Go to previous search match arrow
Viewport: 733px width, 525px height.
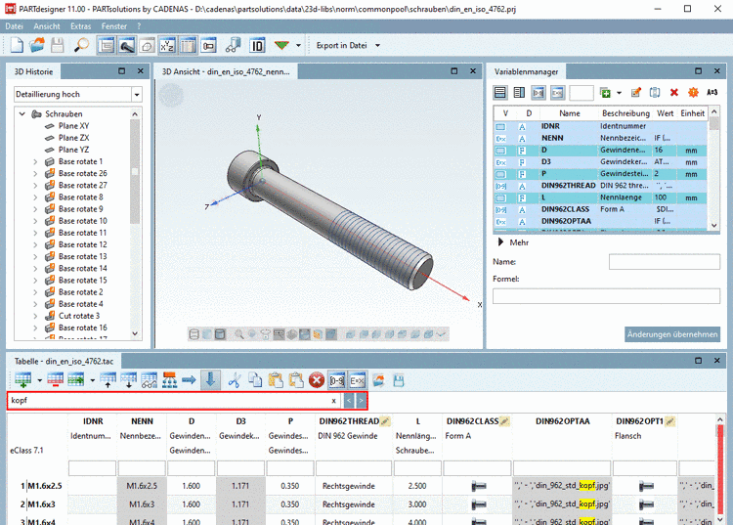349,401
